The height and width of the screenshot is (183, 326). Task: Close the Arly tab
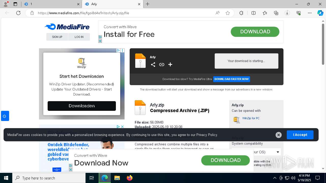pyautogui.click(x=139, y=4)
